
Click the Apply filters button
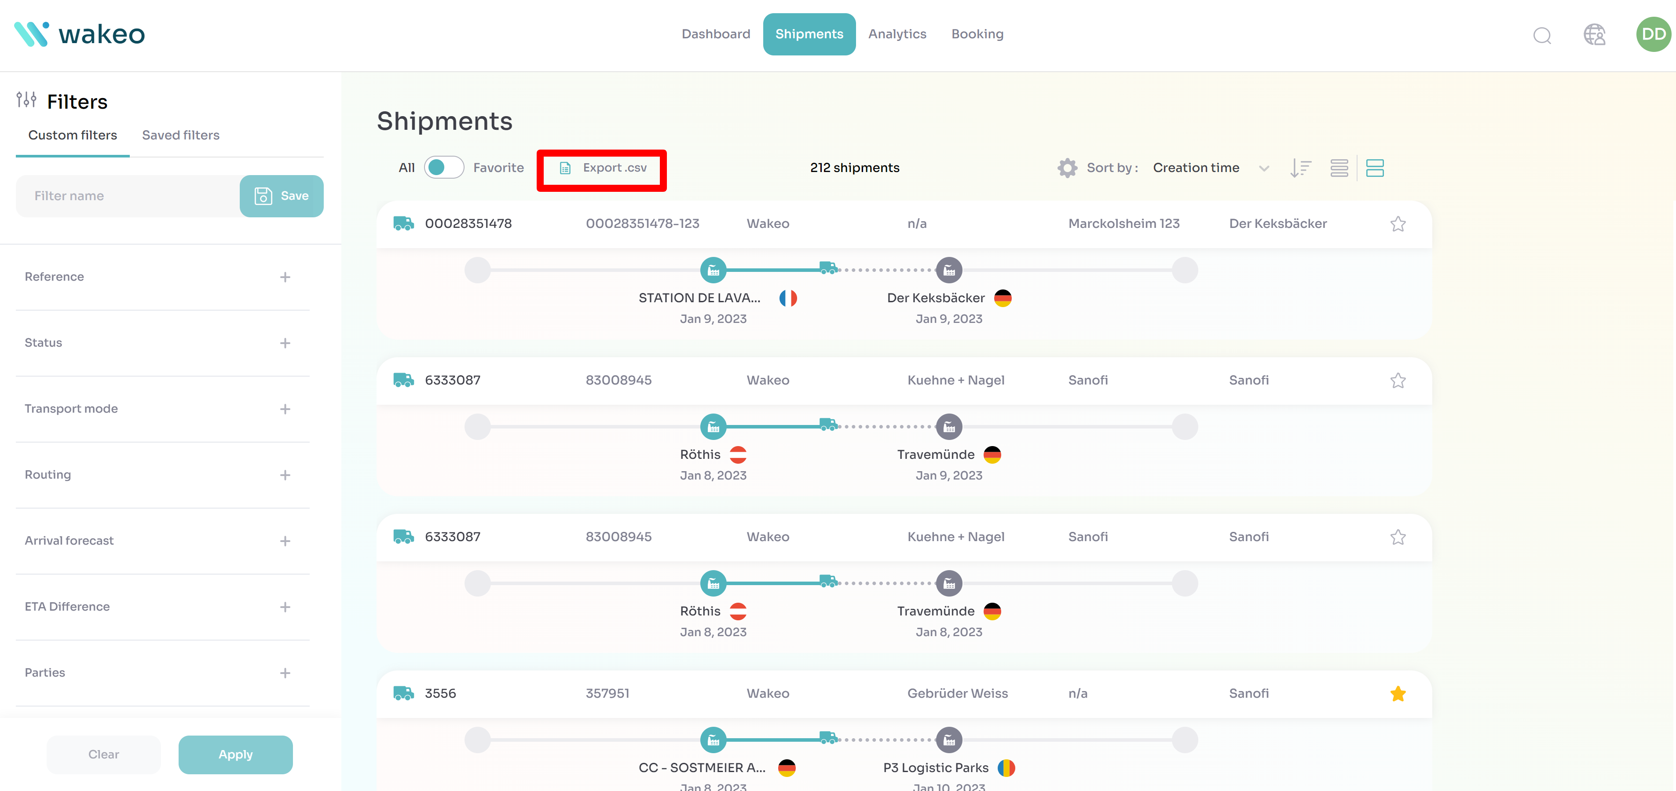click(x=235, y=754)
